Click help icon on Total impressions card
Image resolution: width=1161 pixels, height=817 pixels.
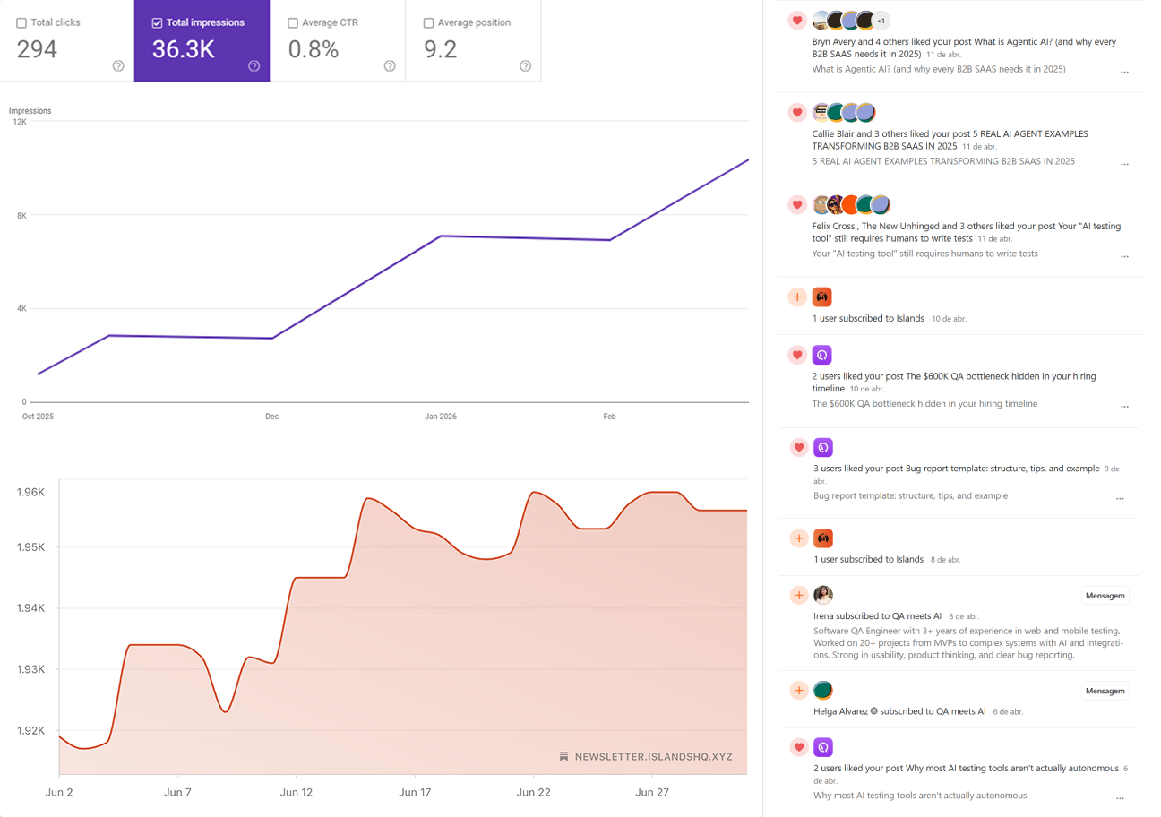pos(254,65)
